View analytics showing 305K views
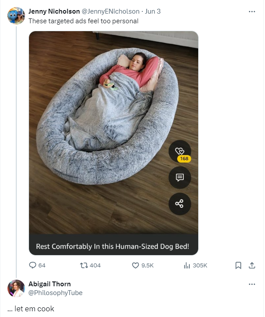Screen dimensions: 265x317 [187, 265]
